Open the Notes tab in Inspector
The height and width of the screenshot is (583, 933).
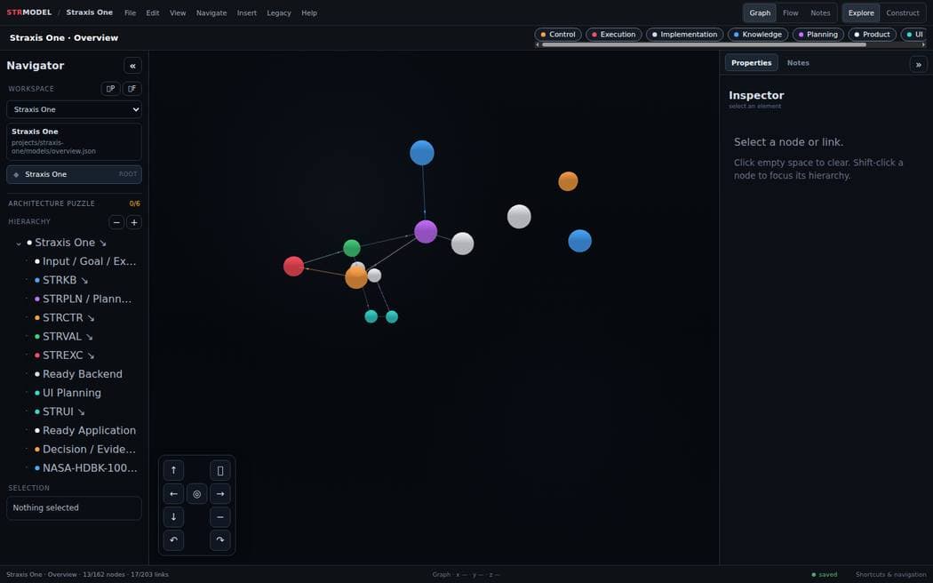pyautogui.click(x=798, y=62)
